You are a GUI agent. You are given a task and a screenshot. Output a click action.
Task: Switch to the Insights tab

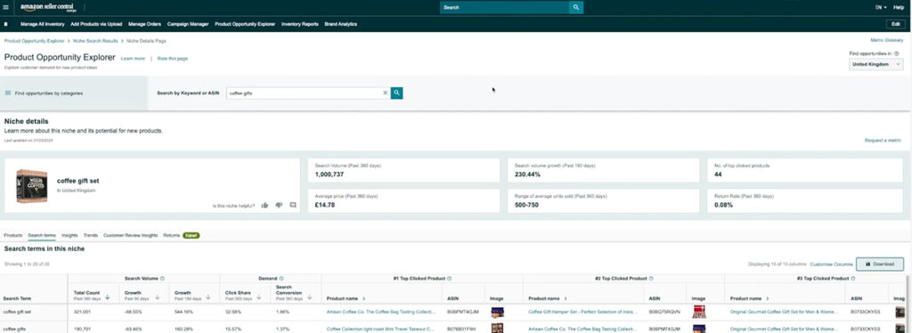click(x=69, y=235)
